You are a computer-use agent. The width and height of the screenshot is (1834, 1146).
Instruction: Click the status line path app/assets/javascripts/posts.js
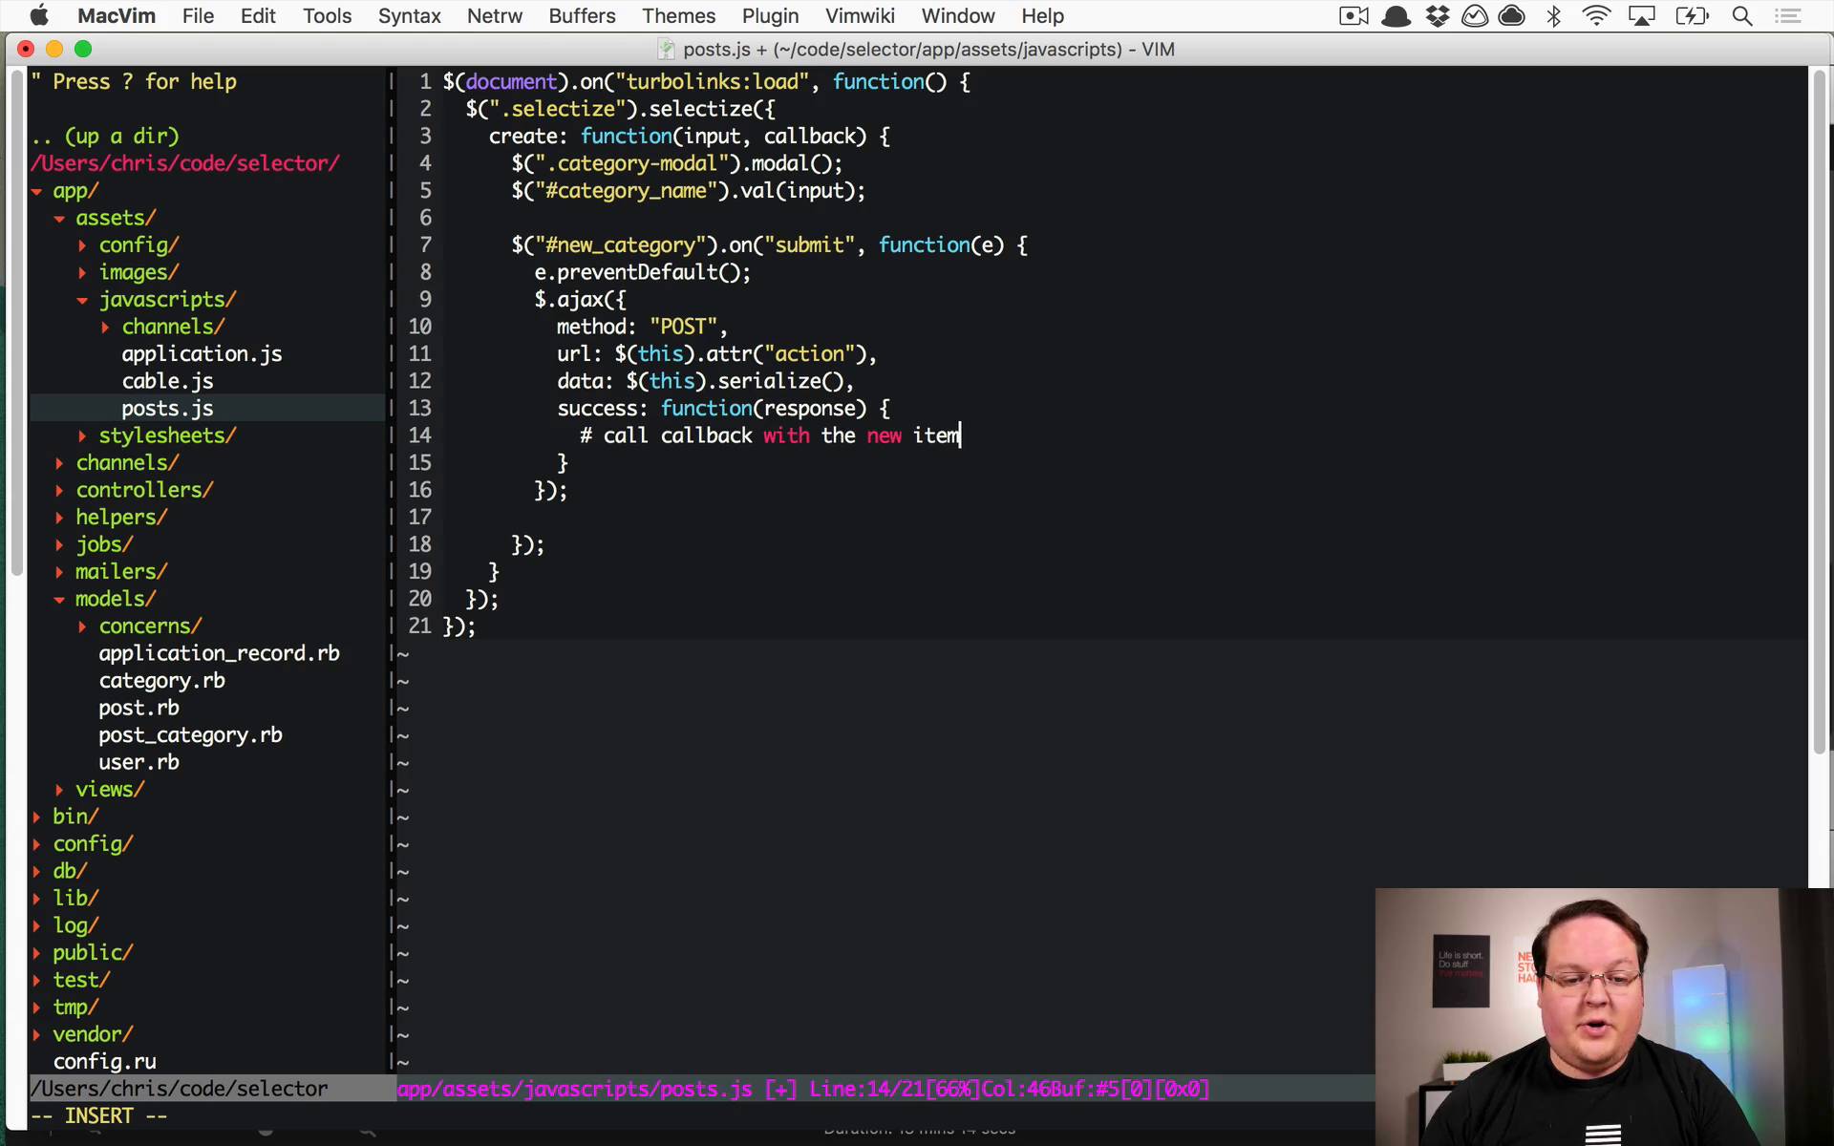click(x=575, y=1090)
